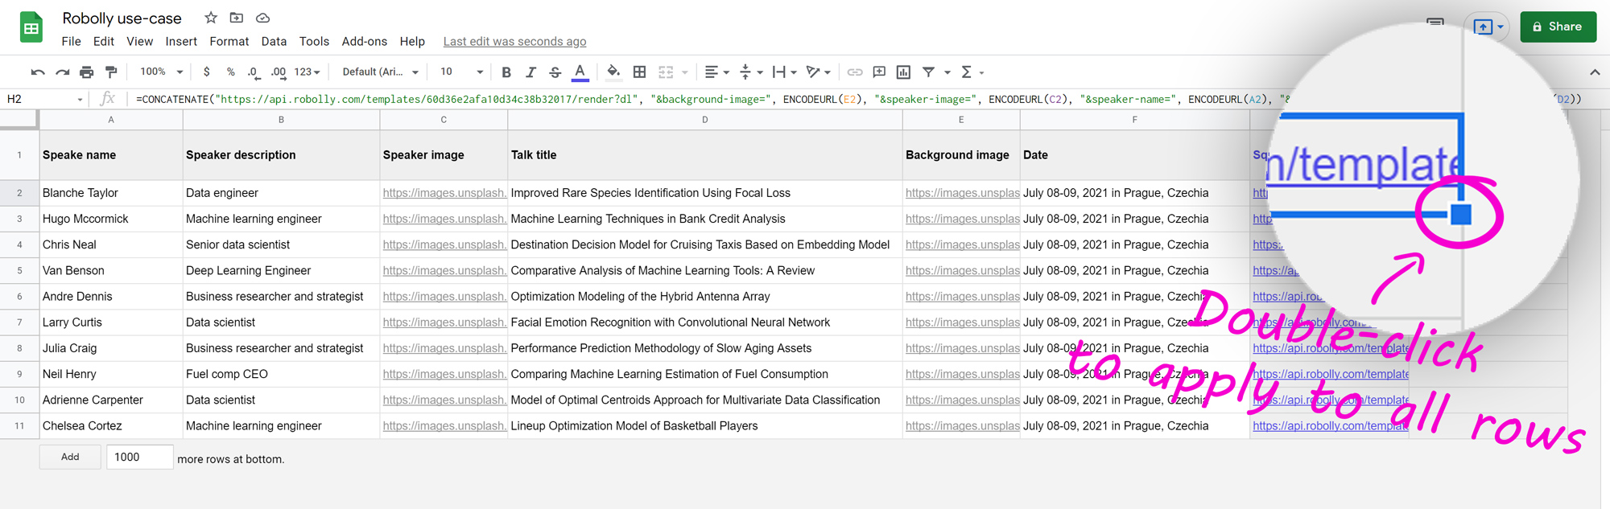Screen dimensions: 1610x509
Task: Insert a chart using chart icon
Action: tap(903, 72)
